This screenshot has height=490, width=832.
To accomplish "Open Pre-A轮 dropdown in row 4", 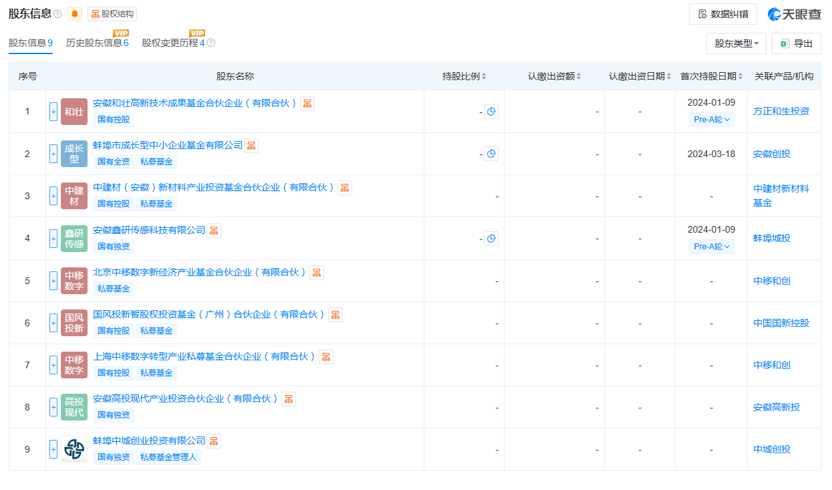I will [711, 247].
